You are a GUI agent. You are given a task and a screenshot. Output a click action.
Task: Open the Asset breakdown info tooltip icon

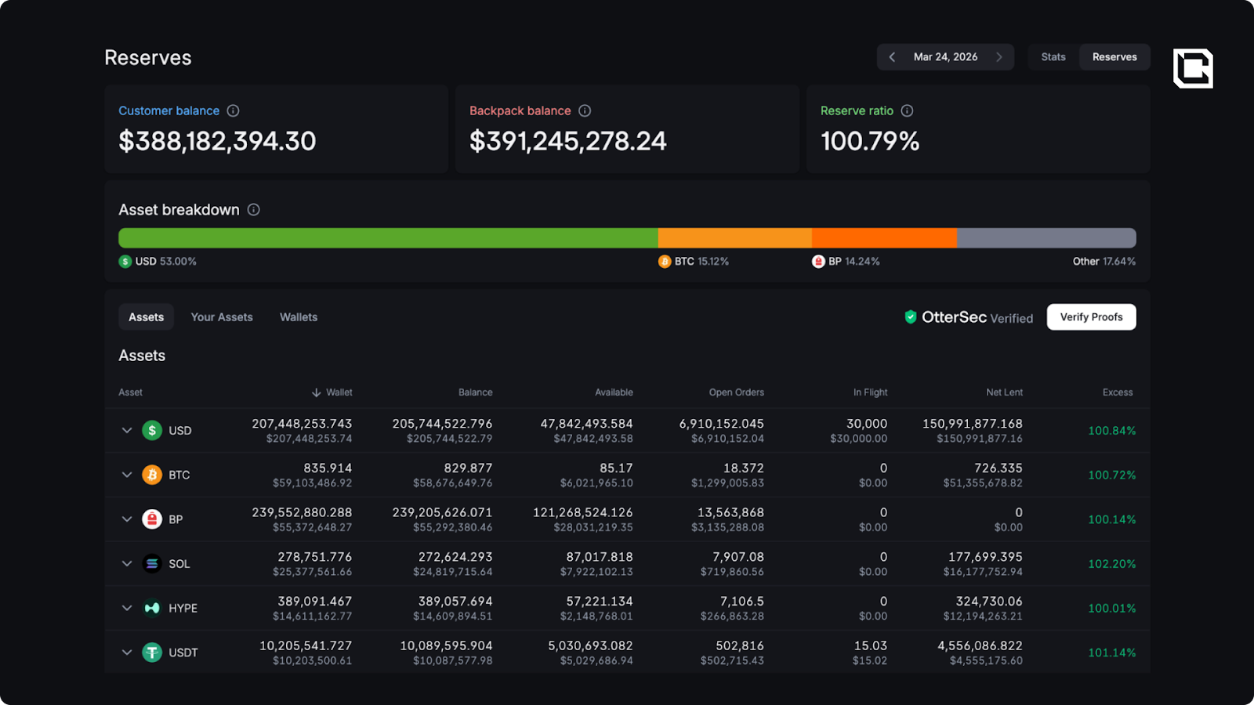tap(254, 210)
